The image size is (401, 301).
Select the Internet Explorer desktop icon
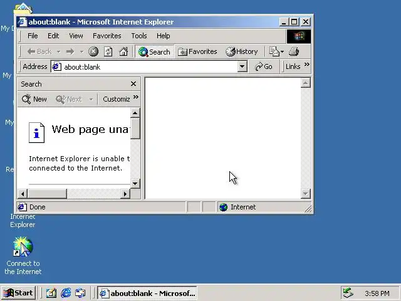pos(23,221)
